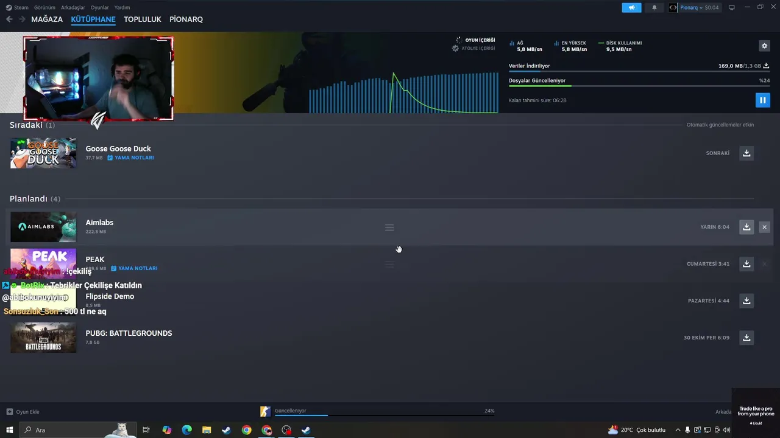780x438 pixels.
Task: Go forward with the right arrow
Action: coord(22,19)
